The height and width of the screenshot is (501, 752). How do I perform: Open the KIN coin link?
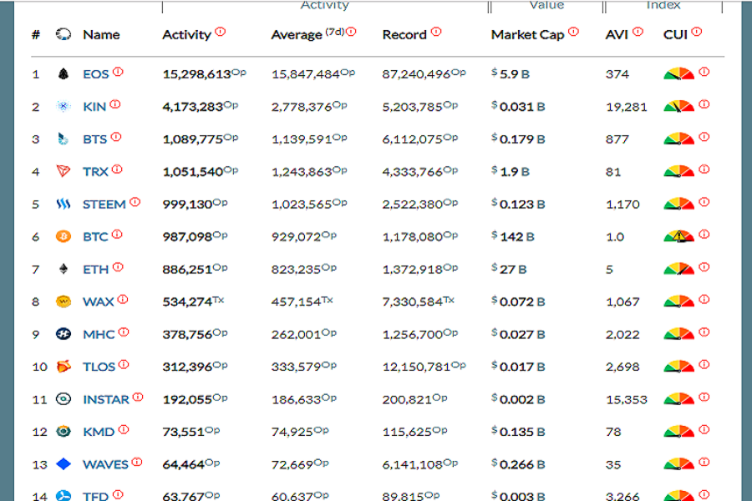tap(94, 107)
